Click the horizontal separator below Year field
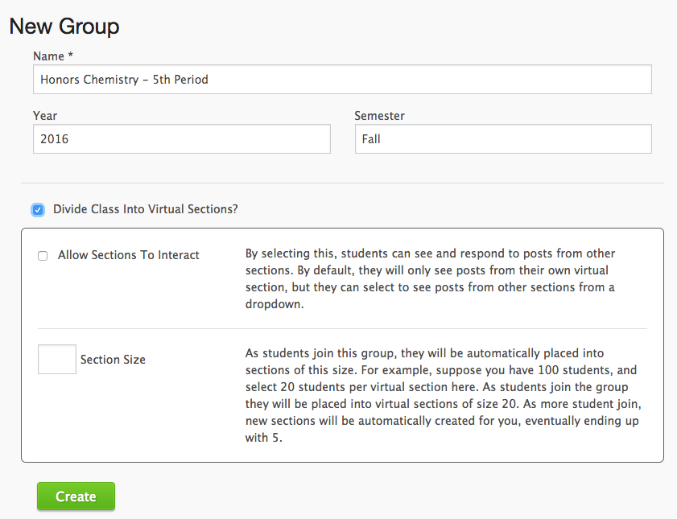Viewport: 677px width, 519px height. 342,183
